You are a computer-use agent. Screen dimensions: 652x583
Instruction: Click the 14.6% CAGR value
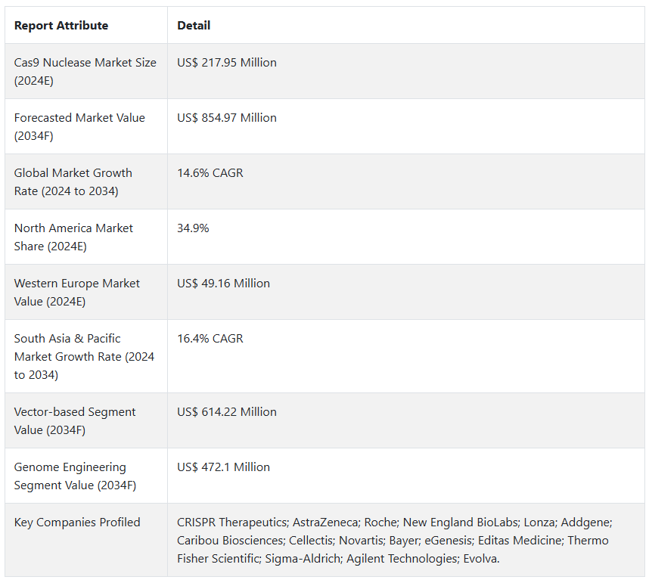click(x=210, y=173)
